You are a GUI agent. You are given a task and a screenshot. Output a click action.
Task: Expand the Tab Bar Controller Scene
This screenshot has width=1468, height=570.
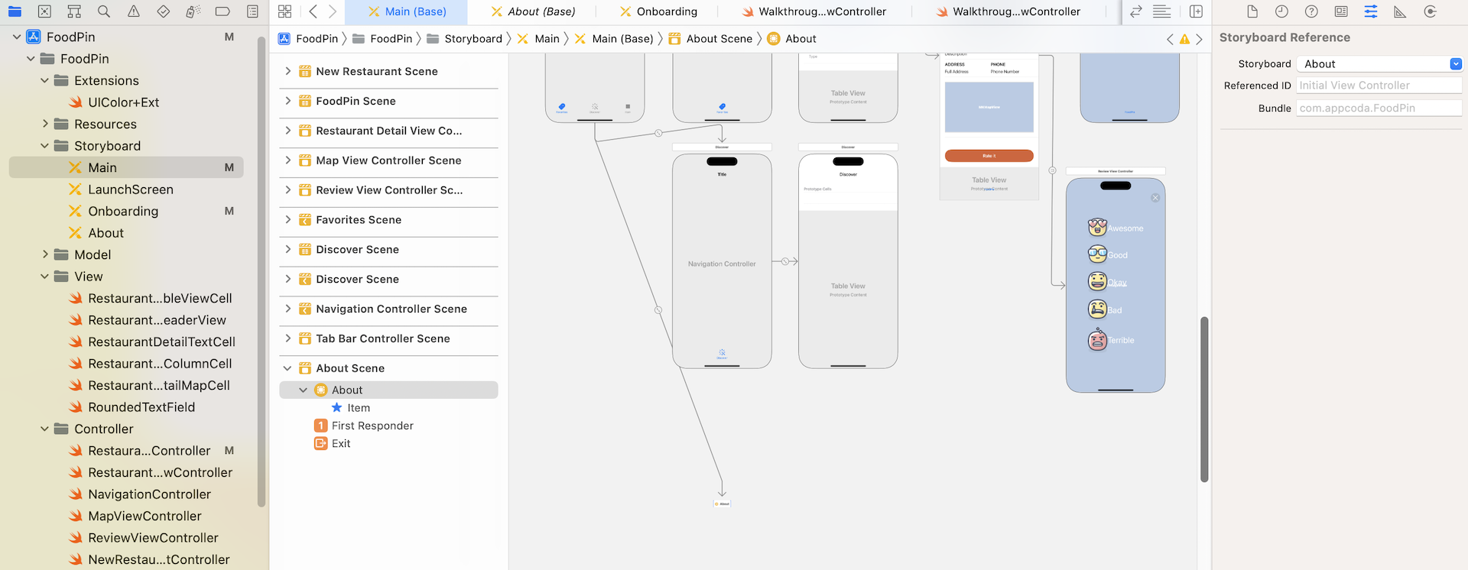point(287,338)
